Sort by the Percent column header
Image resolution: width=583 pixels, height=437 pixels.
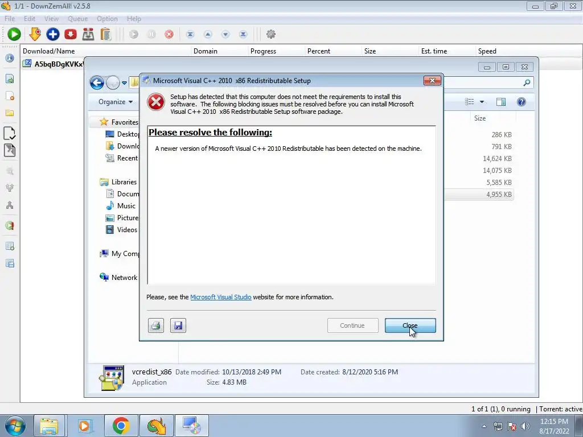[332, 51]
